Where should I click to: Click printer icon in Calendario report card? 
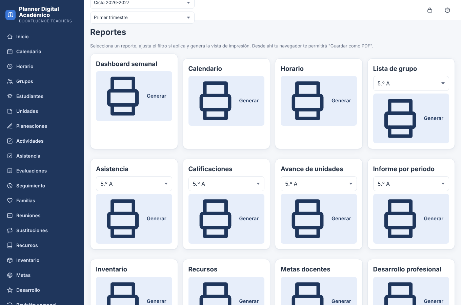215,101
